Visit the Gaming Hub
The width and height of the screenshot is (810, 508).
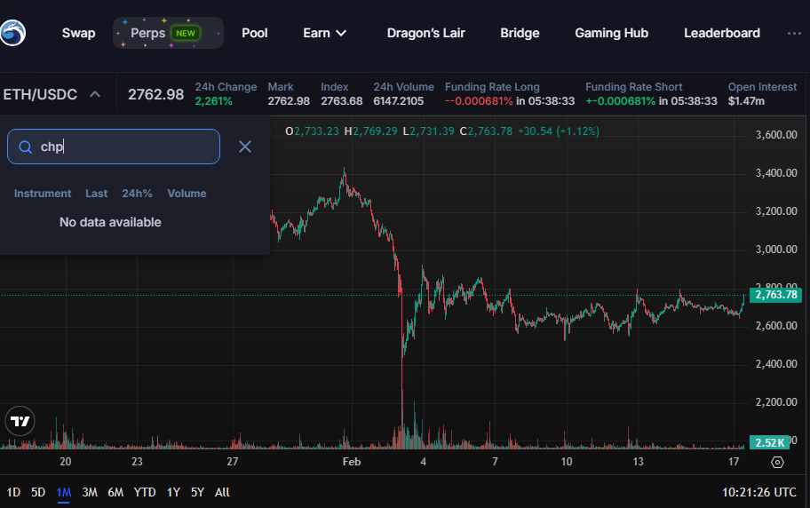coord(611,33)
